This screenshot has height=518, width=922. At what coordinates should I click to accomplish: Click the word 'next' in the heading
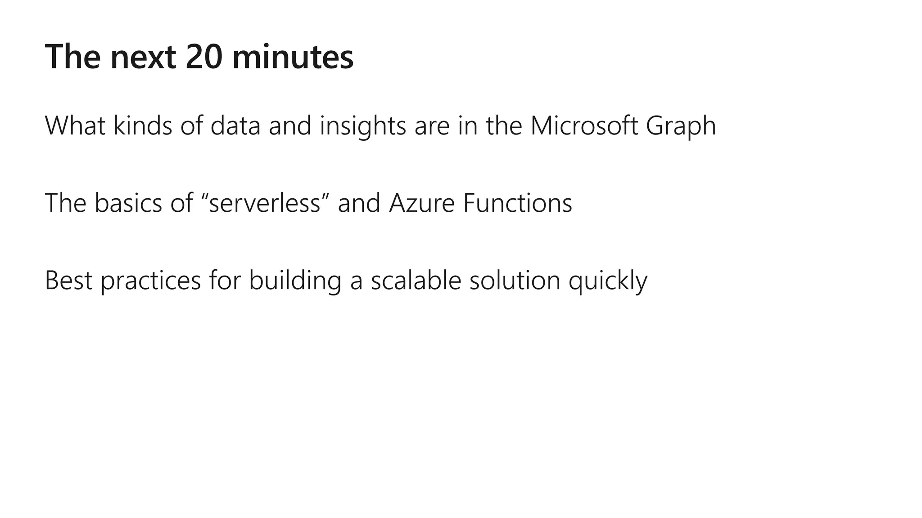coord(143,58)
